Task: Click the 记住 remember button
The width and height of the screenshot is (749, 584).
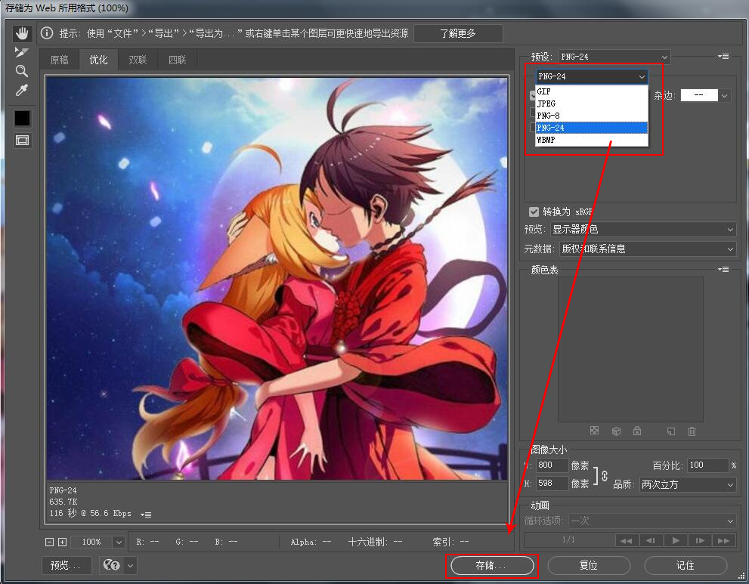Action: [x=686, y=566]
